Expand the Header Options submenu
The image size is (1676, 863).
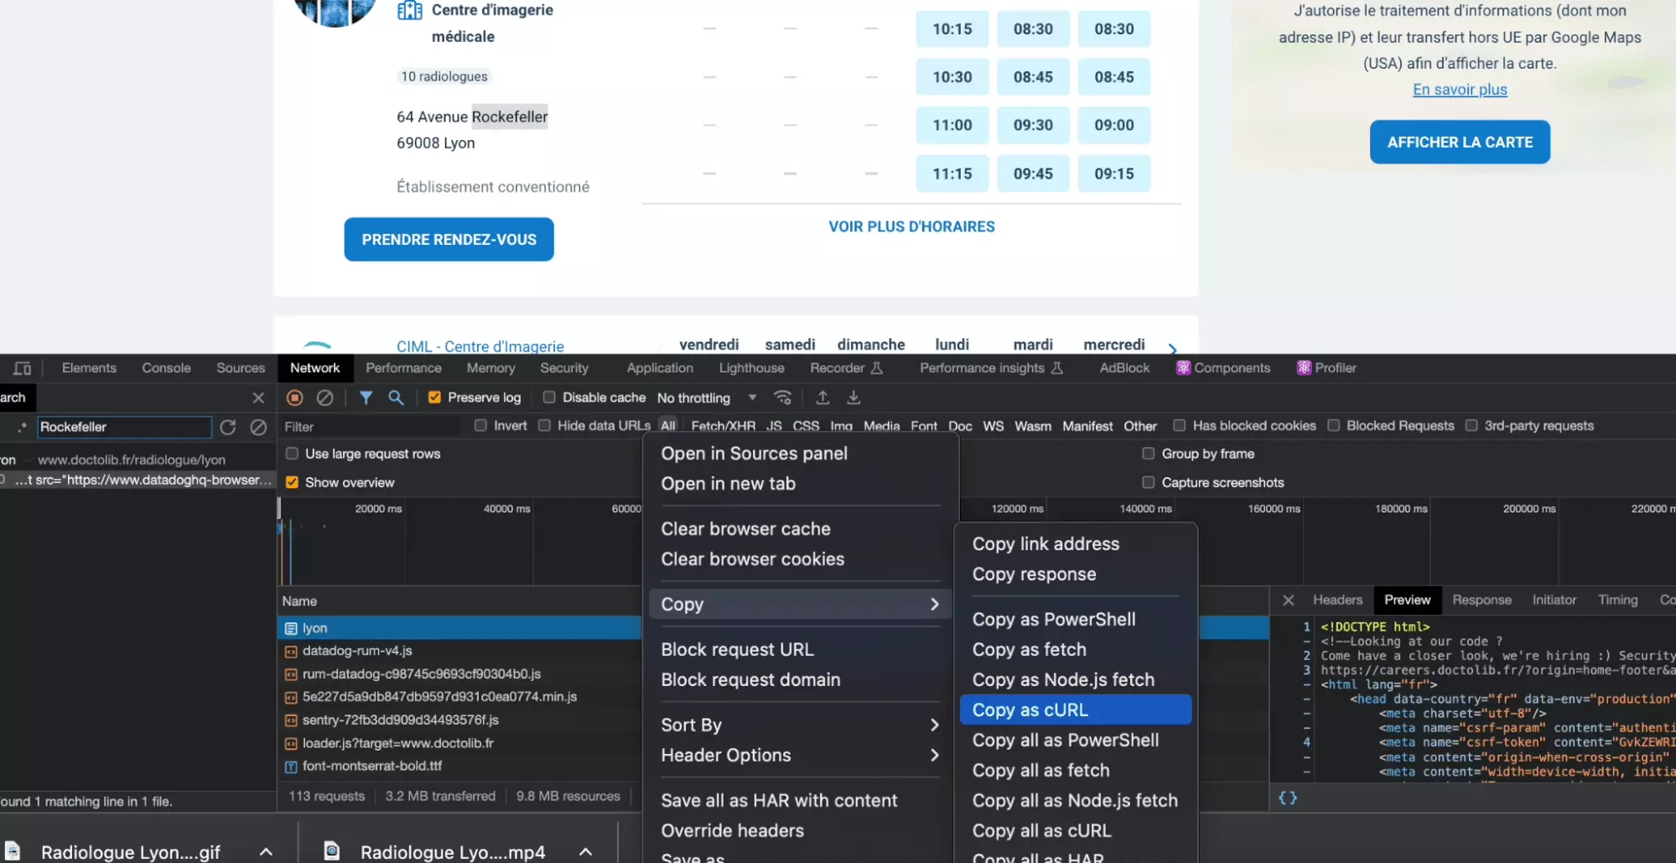click(x=798, y=755)
